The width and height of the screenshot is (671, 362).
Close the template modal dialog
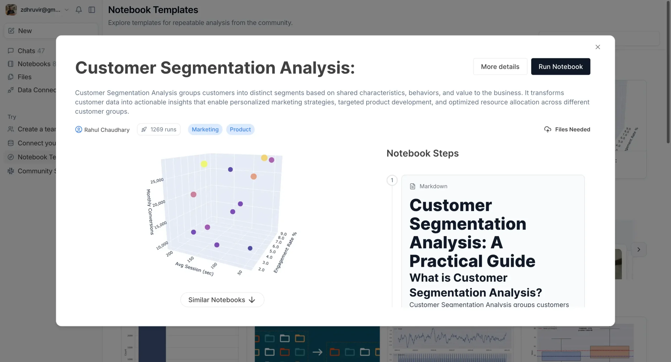pyautogui.click(x=598, y=47)
